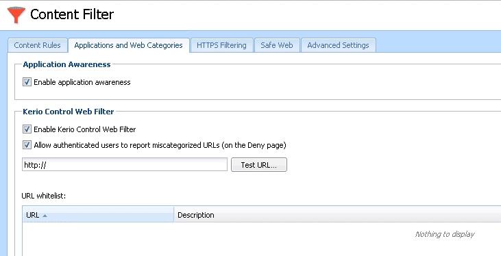Go to the Safe Web tab

click(277, 45)
